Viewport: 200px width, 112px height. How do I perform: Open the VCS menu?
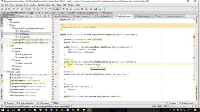[64, 5]
